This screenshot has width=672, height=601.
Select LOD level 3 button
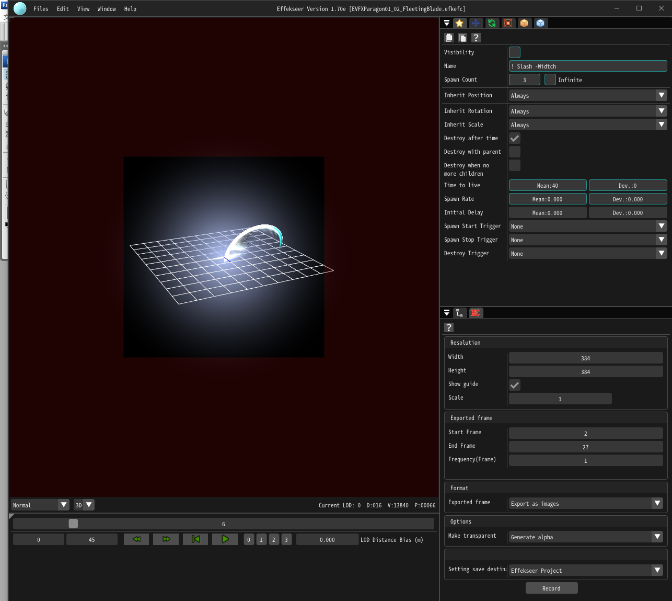[x=286, y=539]
